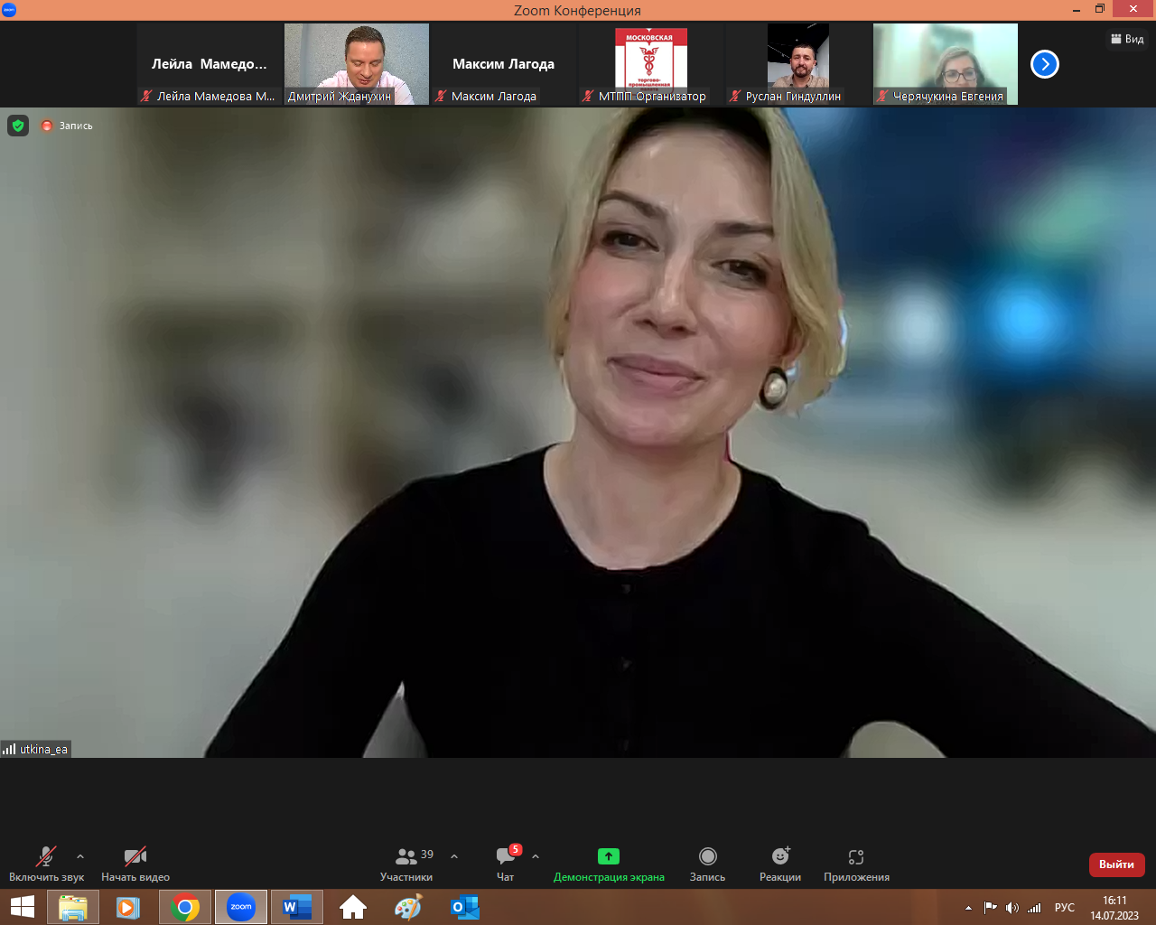Open the Приложения apps icon
1156x925 pixels.
[x=856, y=856]
